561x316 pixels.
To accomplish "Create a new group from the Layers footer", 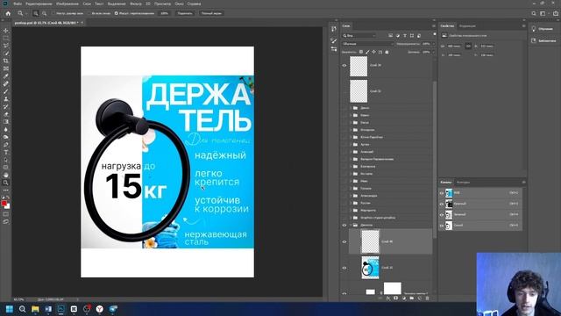I will click(x=412, y=298).
